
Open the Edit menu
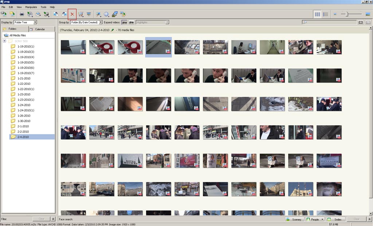11,7
